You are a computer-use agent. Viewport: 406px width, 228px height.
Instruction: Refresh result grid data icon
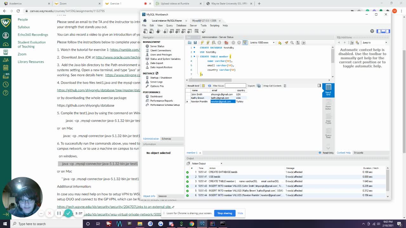click(209, 86)
